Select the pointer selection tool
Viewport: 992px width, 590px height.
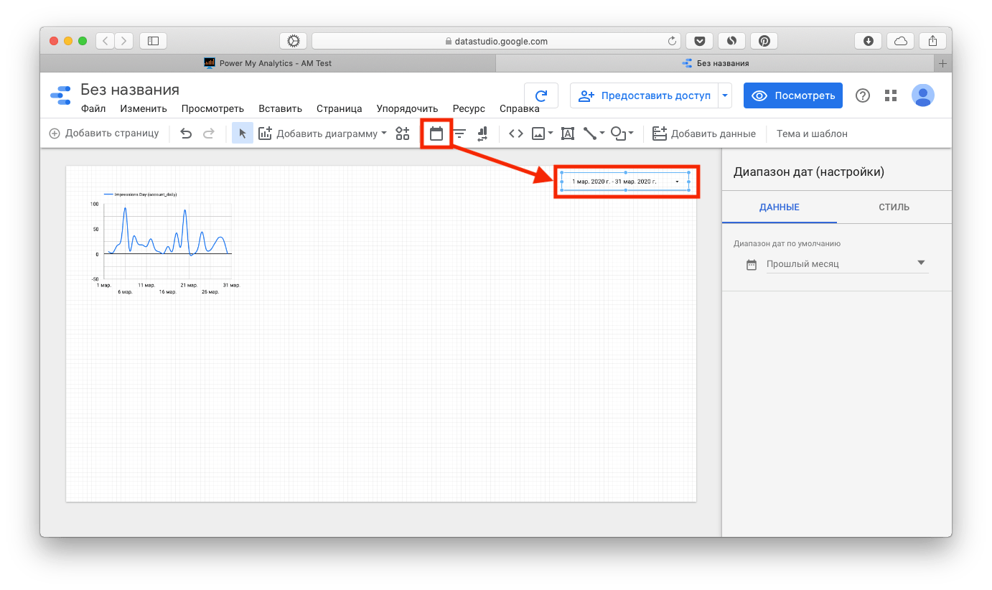(x=243, y=134)
